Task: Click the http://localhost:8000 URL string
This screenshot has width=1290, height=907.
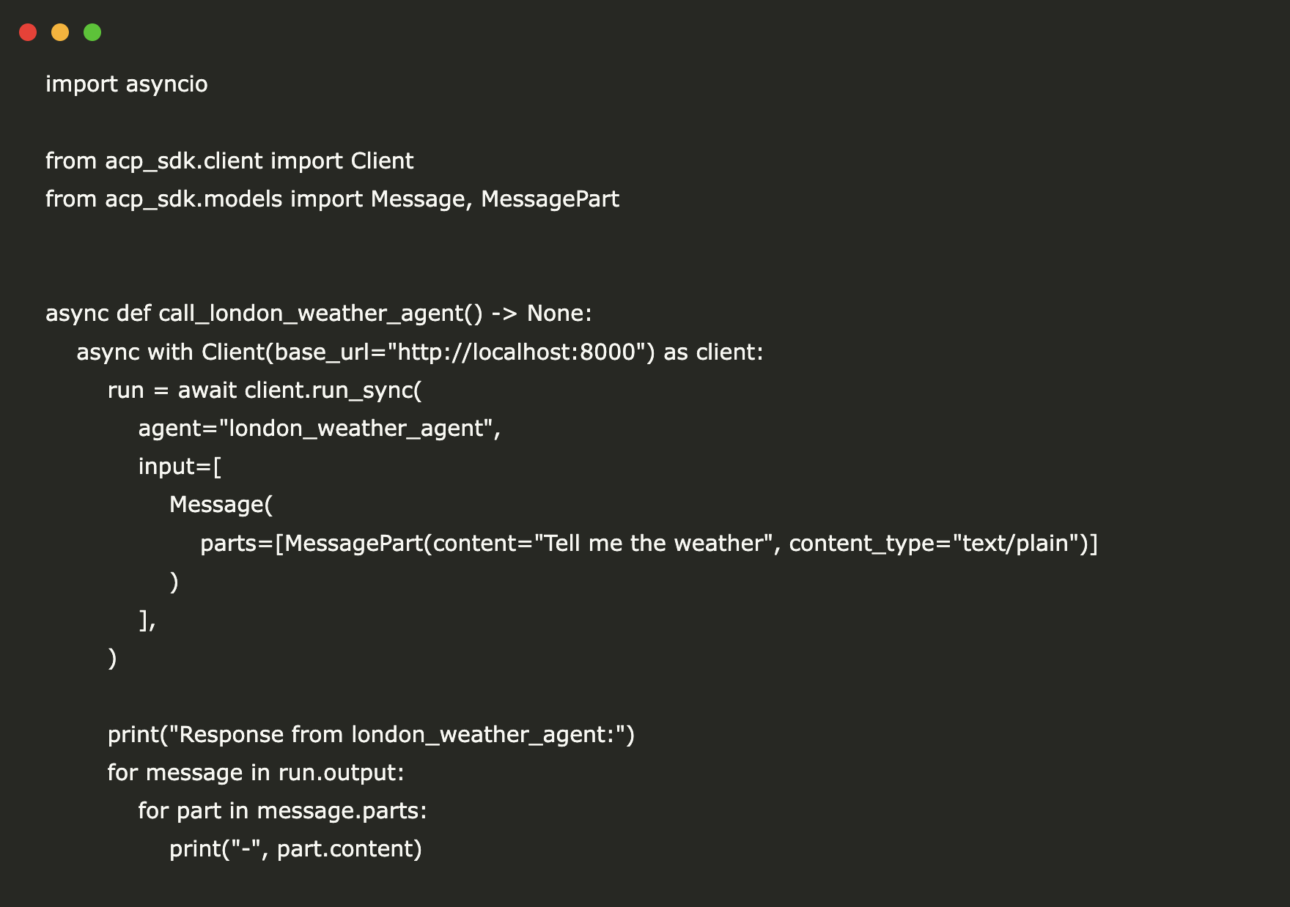Action: (x=516, y=352)
